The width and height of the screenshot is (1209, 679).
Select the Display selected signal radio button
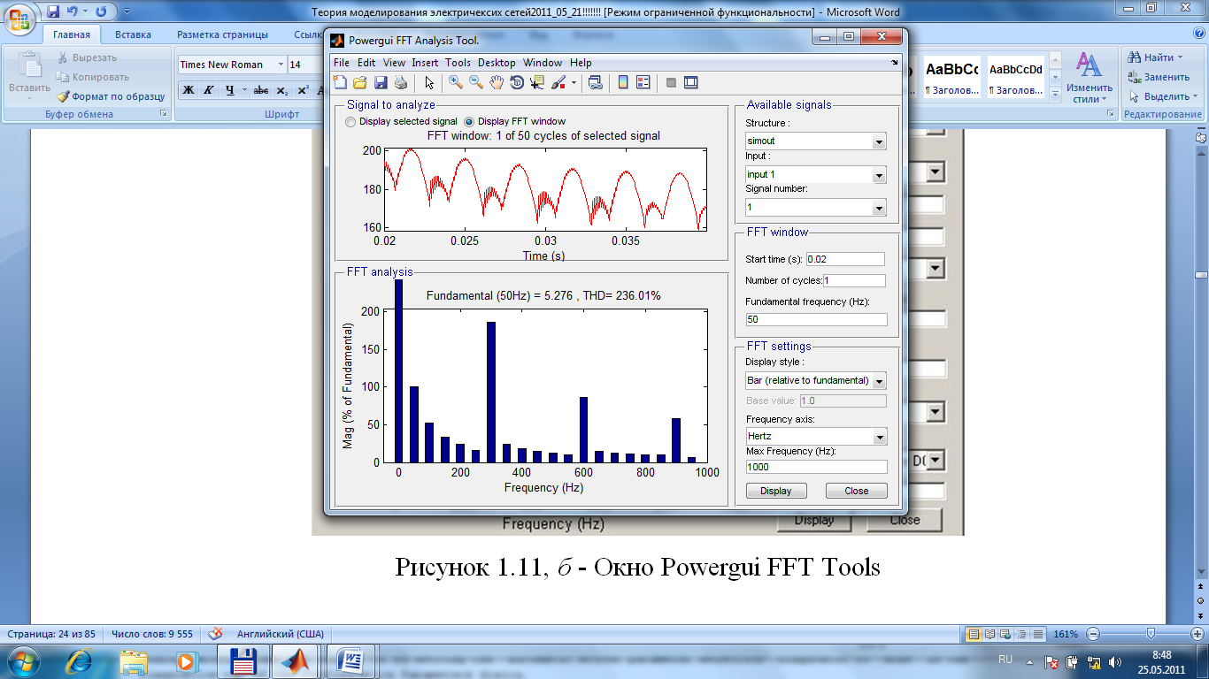tap(350, 122)
